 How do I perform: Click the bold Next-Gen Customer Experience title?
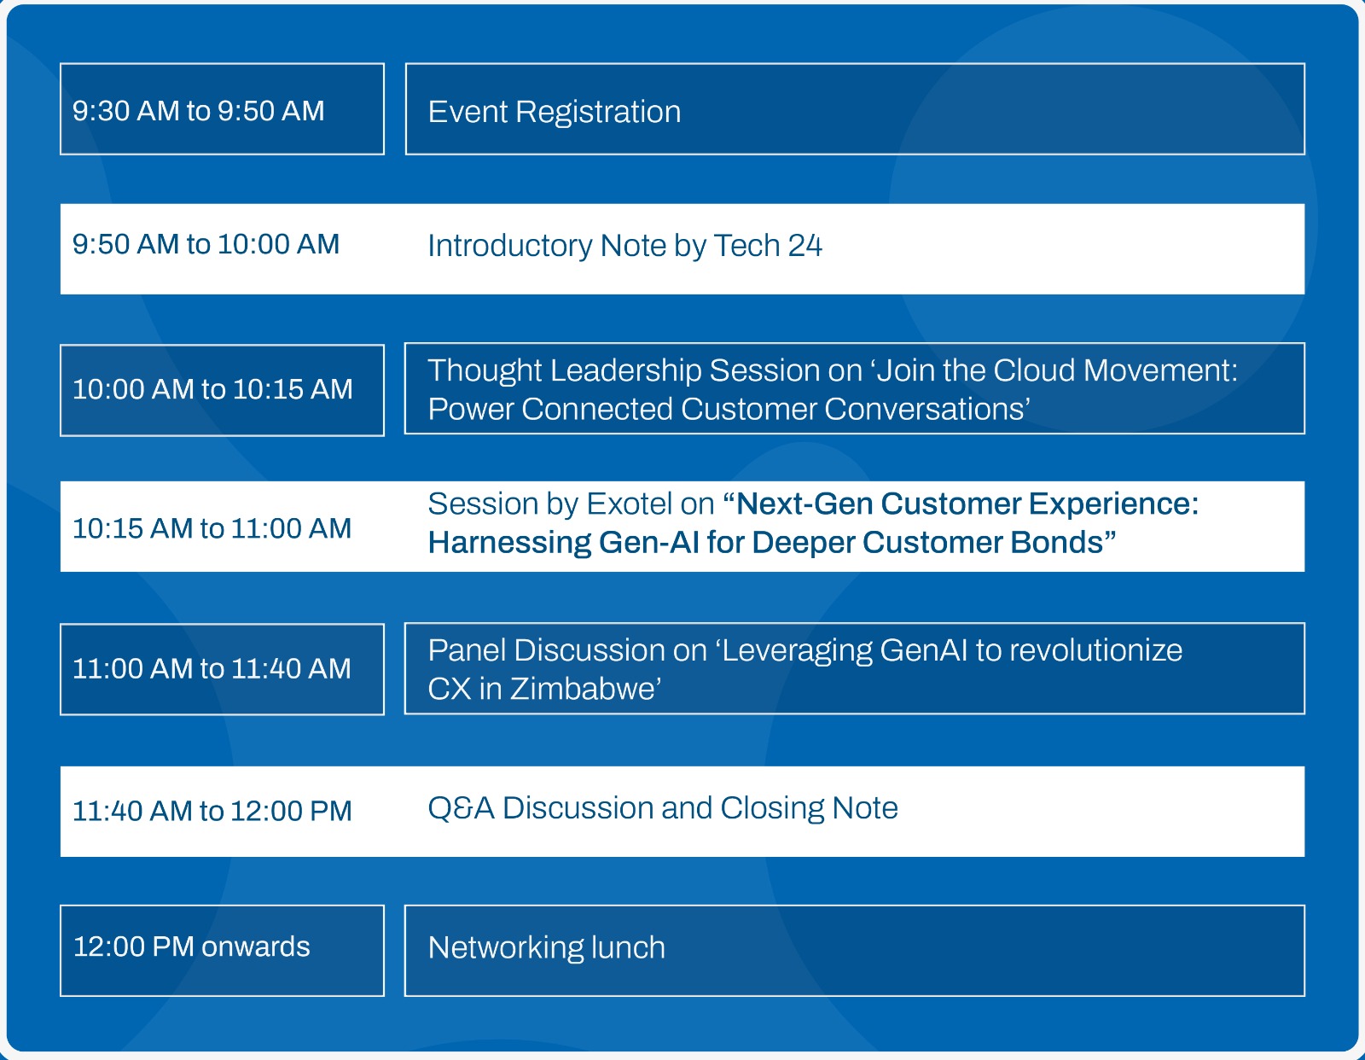967,504
